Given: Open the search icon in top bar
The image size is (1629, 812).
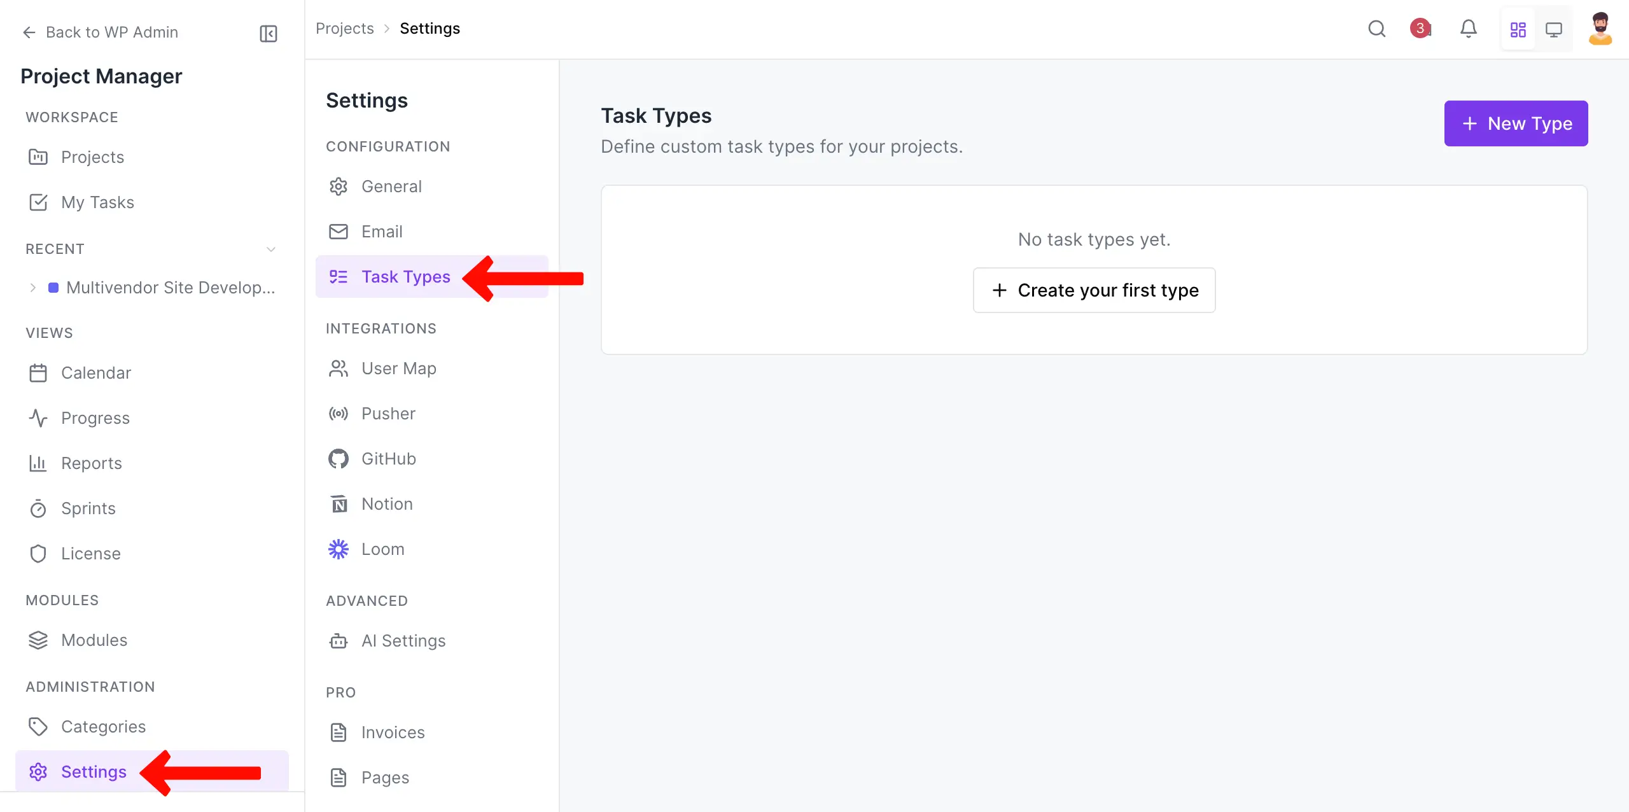Looking at the screenshot, I should click(1376, 29).
